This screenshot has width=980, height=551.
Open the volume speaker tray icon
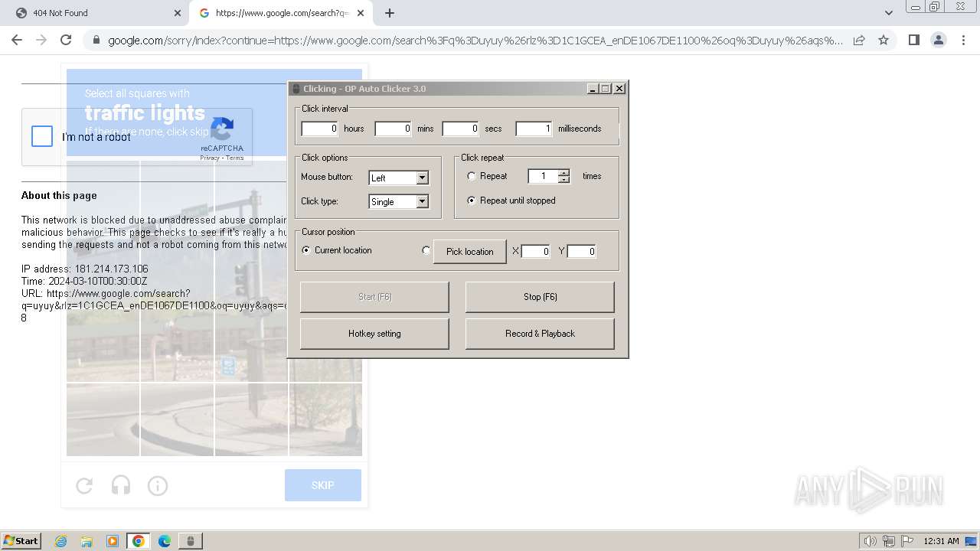[x=870, y=541]
